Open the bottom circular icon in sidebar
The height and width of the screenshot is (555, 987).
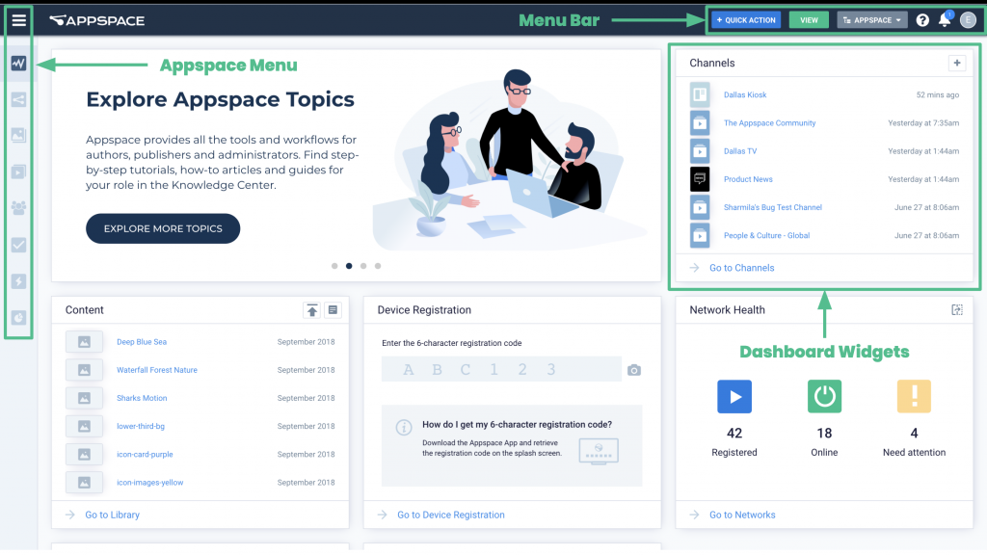click(x=18, y=318)
